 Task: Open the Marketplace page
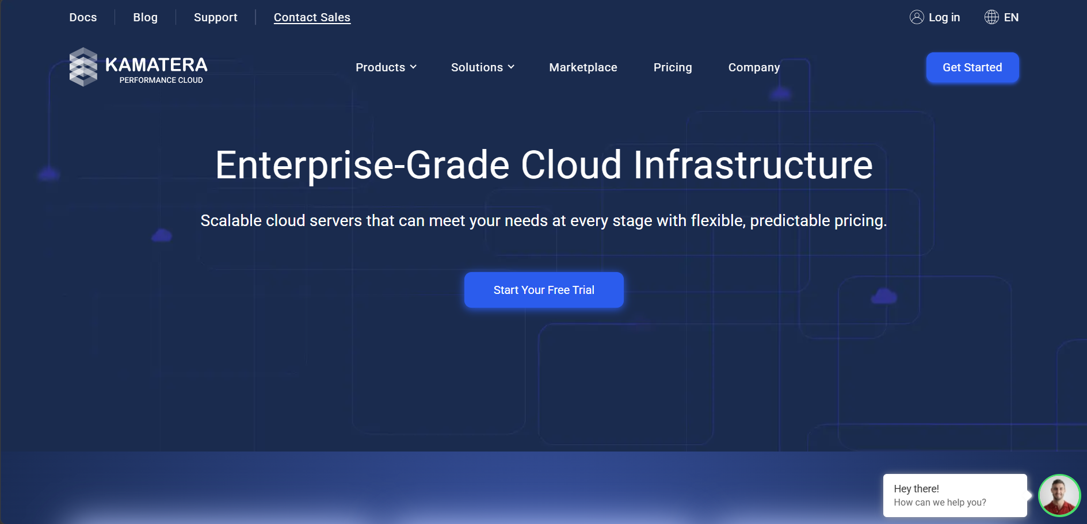(583, 67)
